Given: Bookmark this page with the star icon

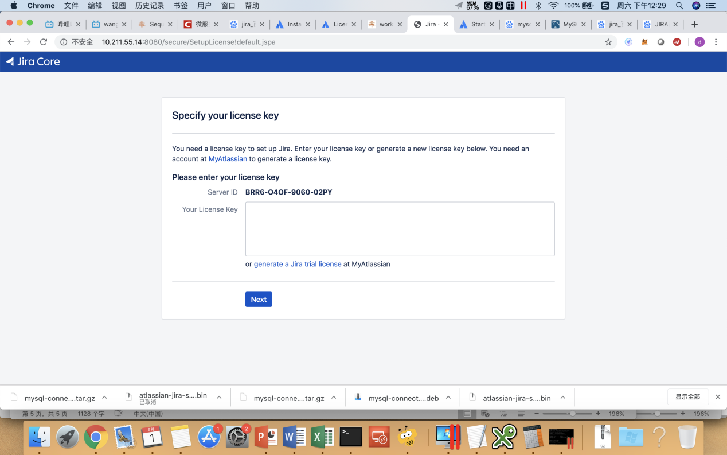Looking at the screenshot, I should click(x=608, y=42).
